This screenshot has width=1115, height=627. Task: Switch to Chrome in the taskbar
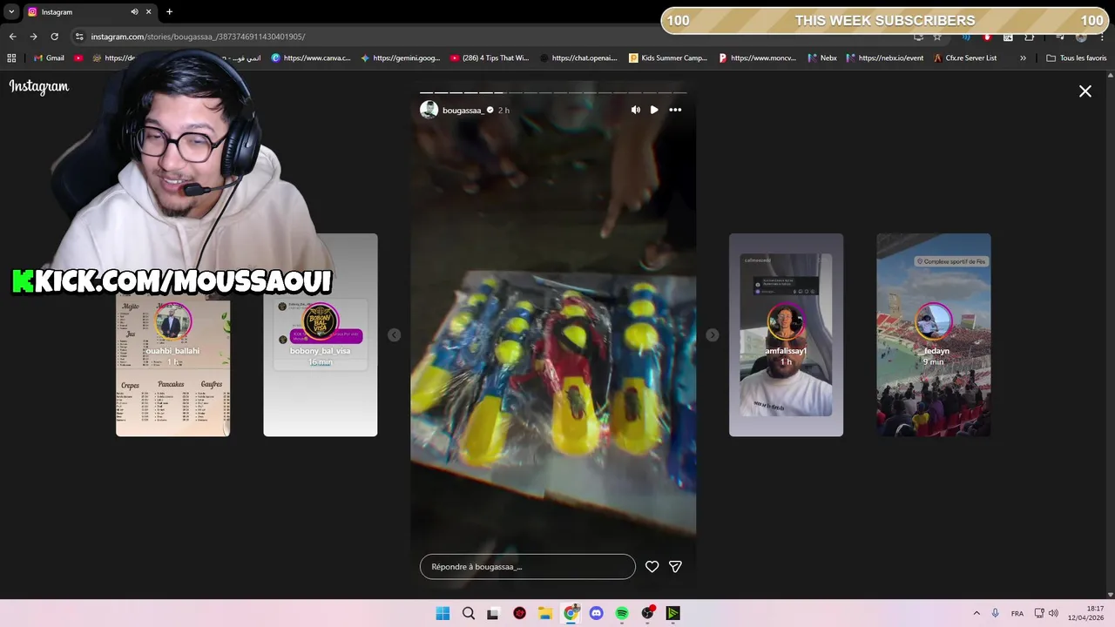(x=571, y=613)
